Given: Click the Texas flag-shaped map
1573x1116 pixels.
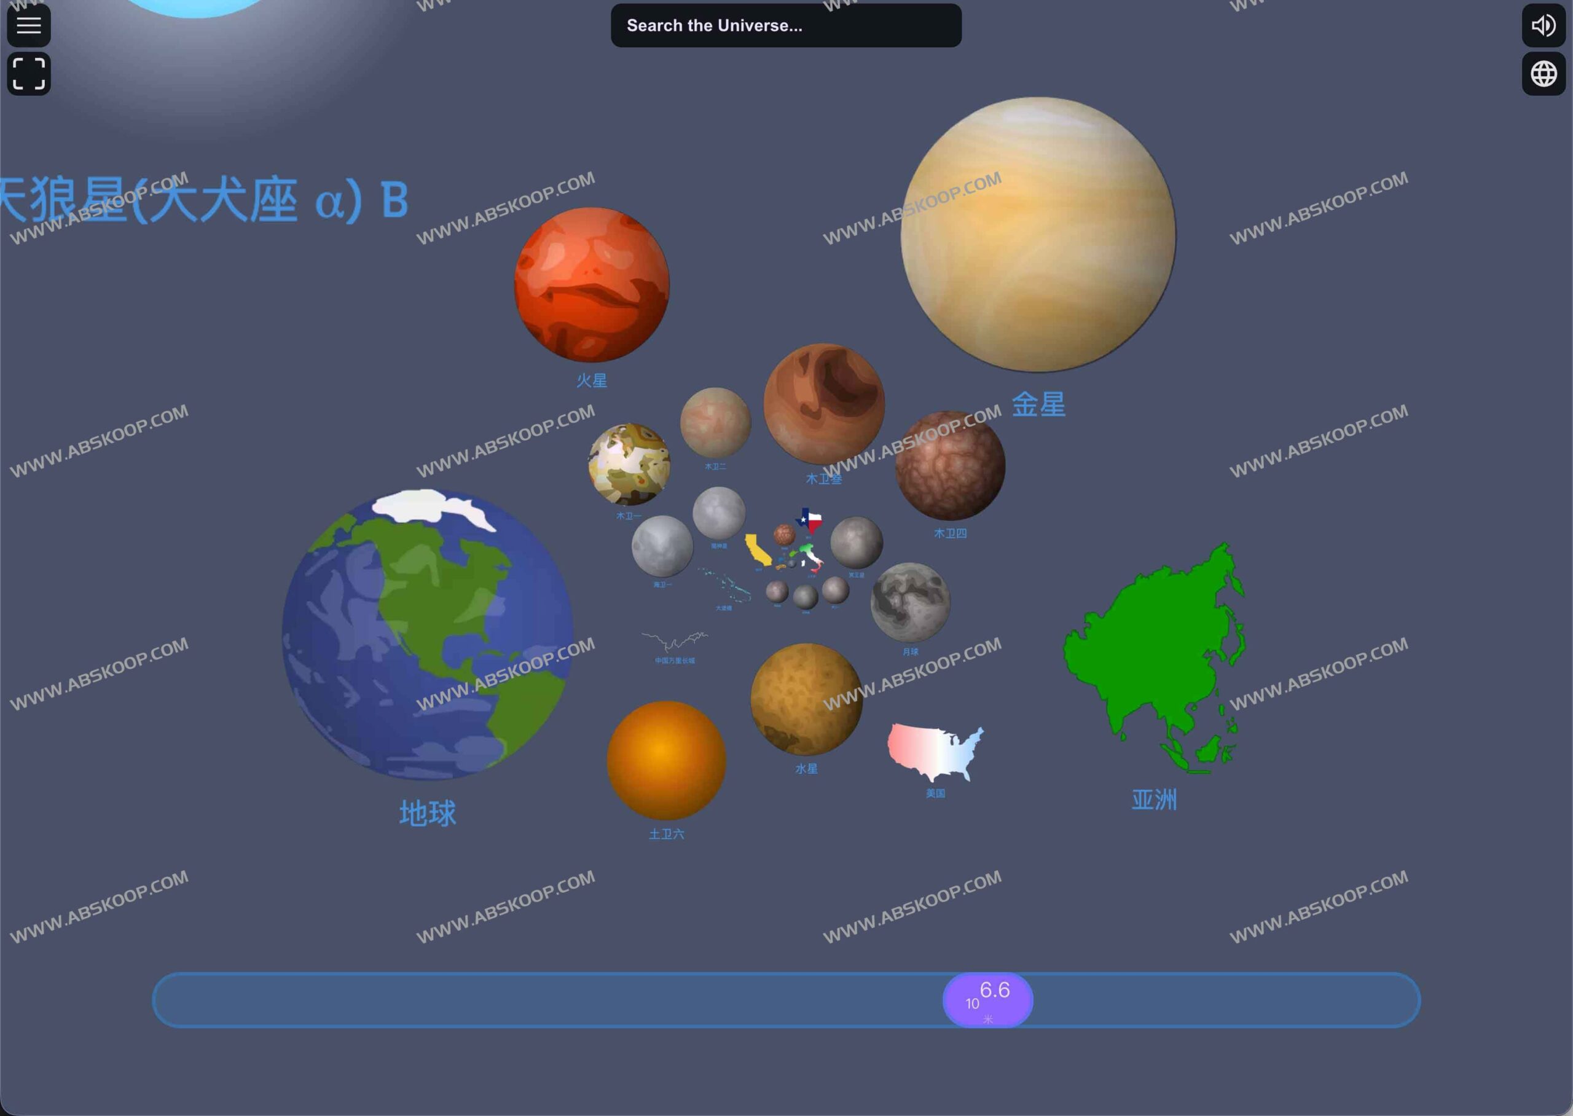Looking at the screenshot, I should click(x=809, y=521).
